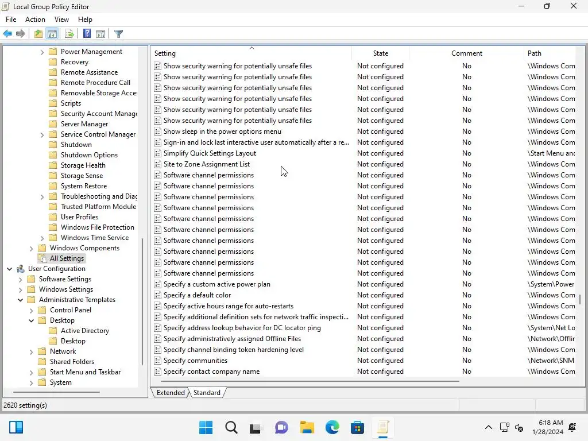Viewport: 588px width, 441px height.
Task: Click the taskbar clock showing 6:18 AM
Action: click(548, 427)
